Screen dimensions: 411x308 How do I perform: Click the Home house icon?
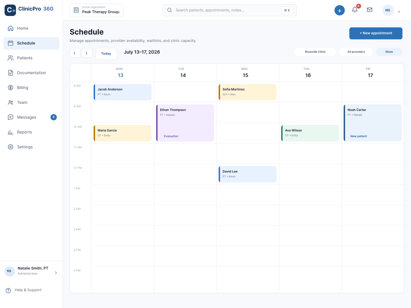(11, 28)
